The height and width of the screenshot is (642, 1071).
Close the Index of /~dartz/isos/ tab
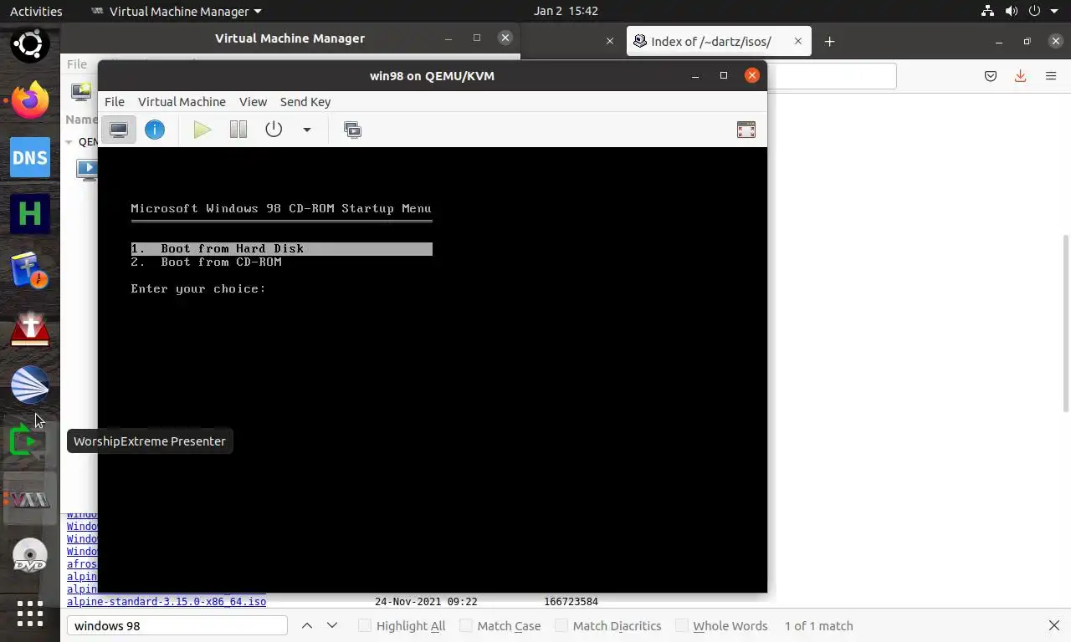798,41
